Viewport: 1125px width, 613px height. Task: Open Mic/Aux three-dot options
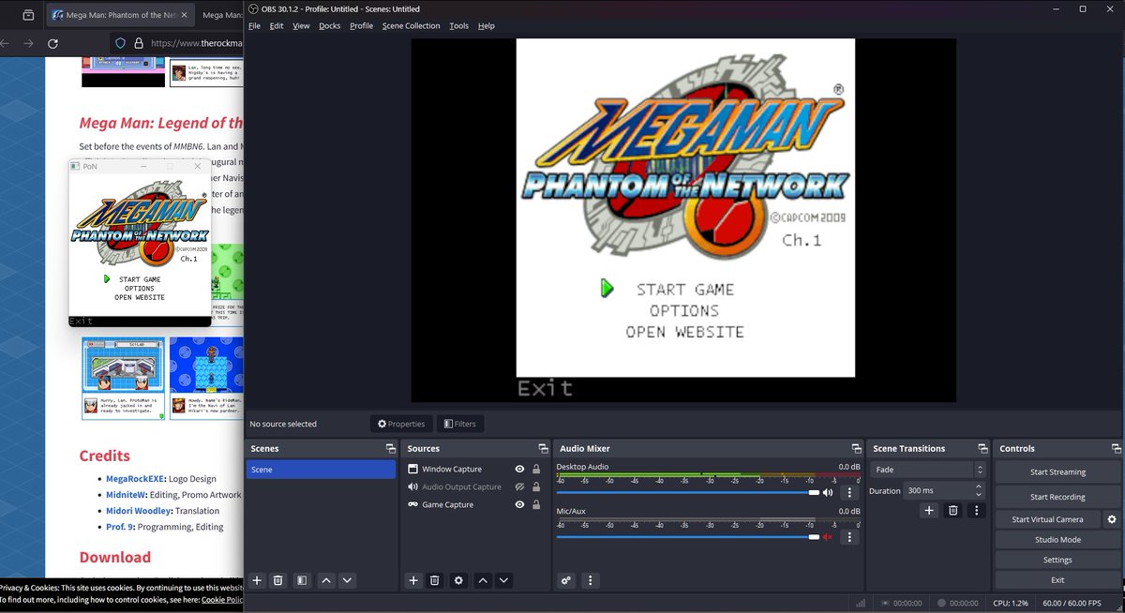coord(850,537)
